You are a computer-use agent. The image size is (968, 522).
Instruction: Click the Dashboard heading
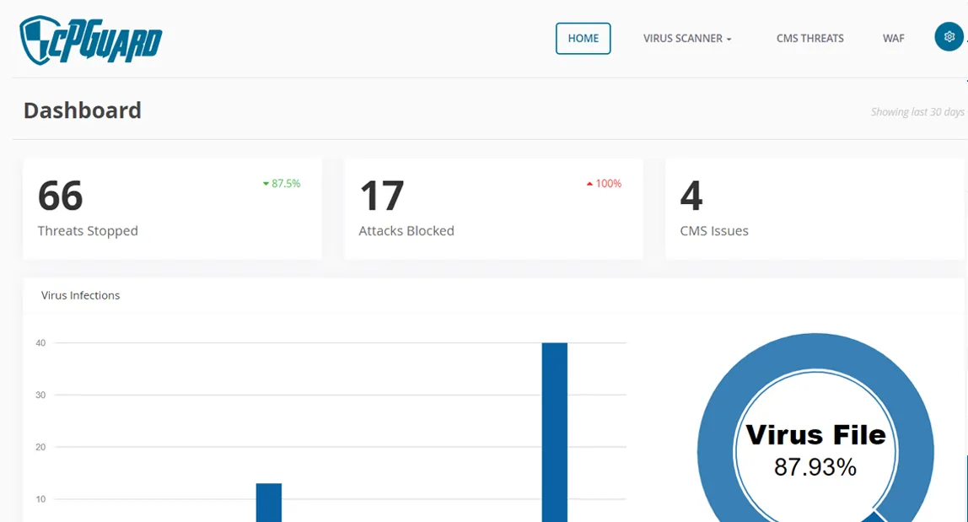coord(82,110)
